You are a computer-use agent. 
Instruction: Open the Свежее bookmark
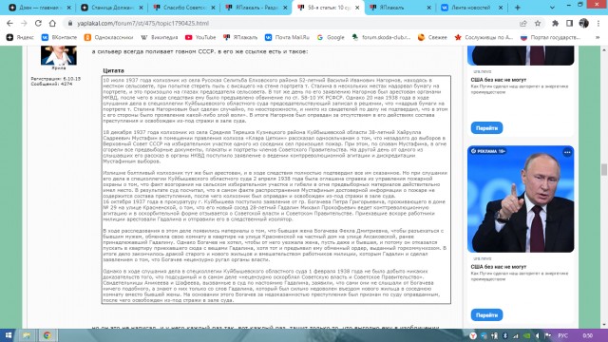coord(432,37)
